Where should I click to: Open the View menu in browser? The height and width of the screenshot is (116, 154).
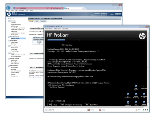pos(16,11)
